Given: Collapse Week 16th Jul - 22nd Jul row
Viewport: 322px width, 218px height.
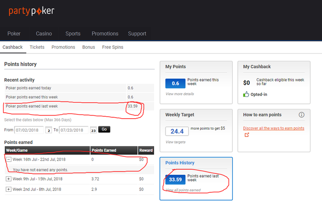Looking at the screenshot, I should point(8,160).
